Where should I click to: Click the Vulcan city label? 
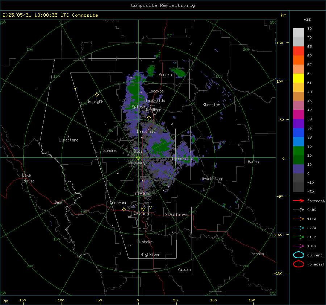click(184, 269)
